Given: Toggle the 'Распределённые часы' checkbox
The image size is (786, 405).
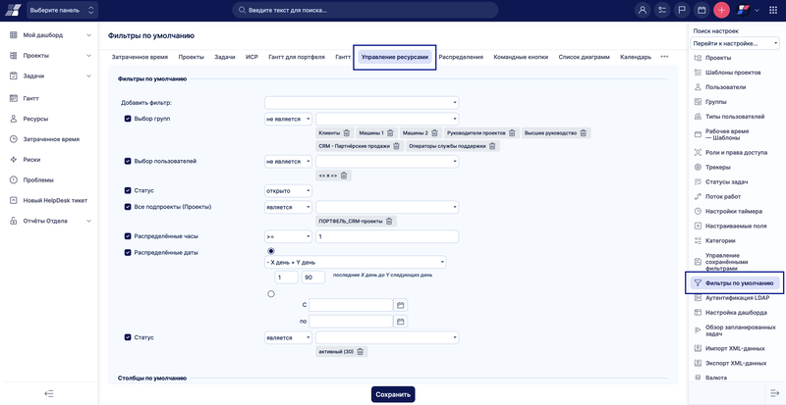Looking at the screenshot, I should click(x=128, y=236).
